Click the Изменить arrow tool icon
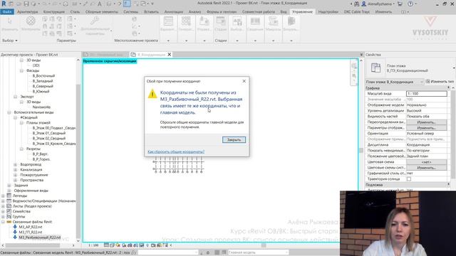This screenshot has height=256, width=456. [9, 21]
